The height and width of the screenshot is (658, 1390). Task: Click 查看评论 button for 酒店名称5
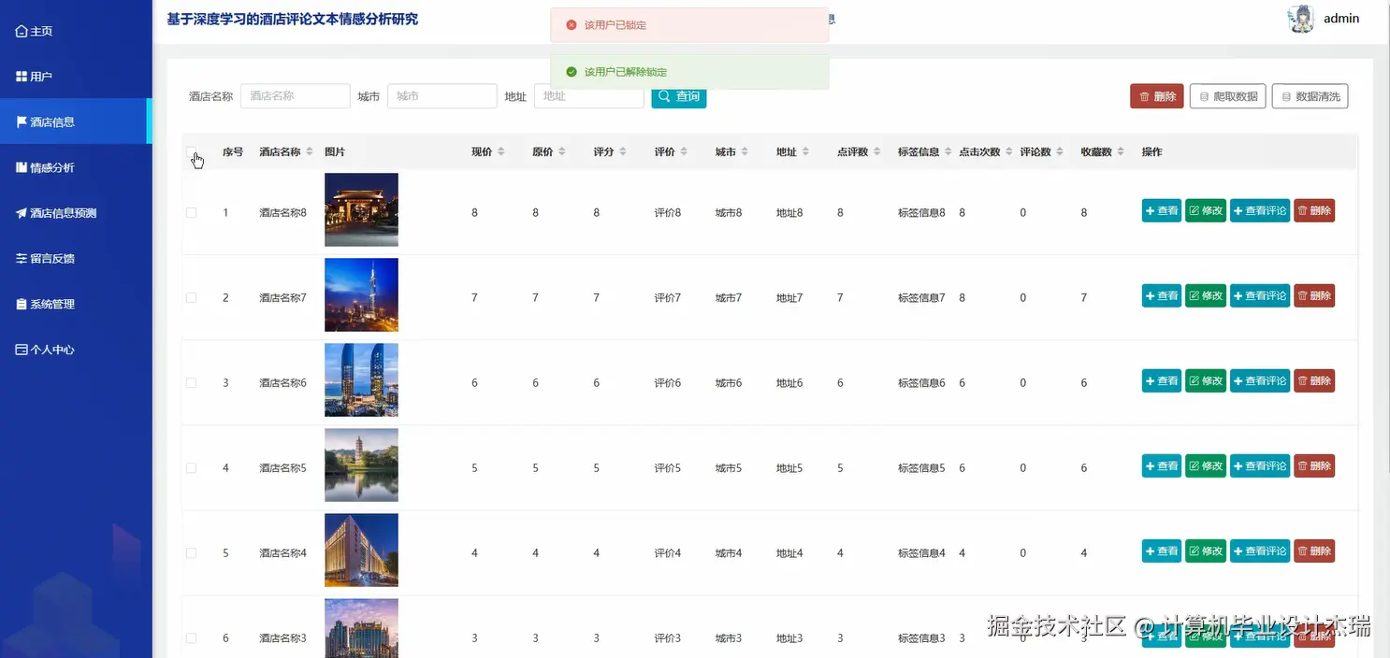1260,466
